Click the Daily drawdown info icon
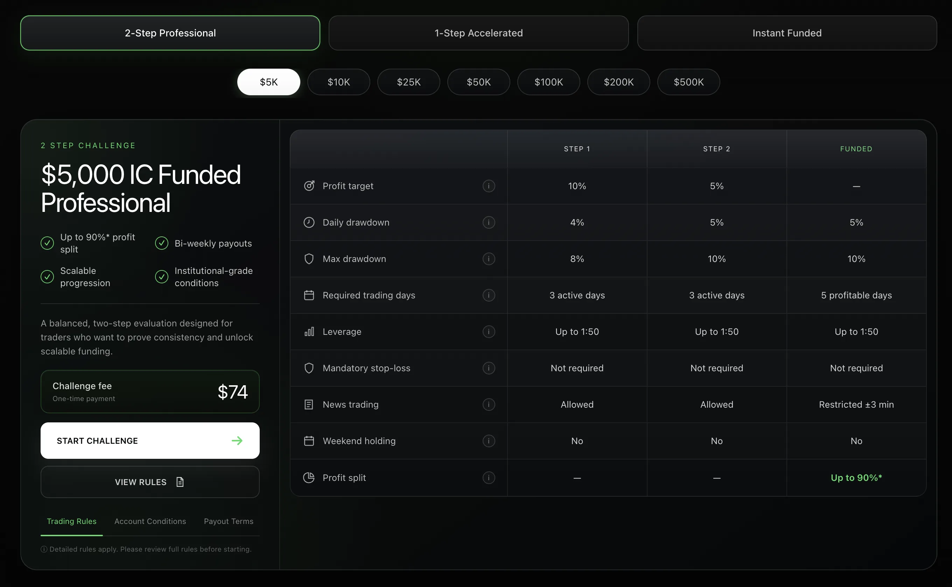 click(x=488, y=222)
